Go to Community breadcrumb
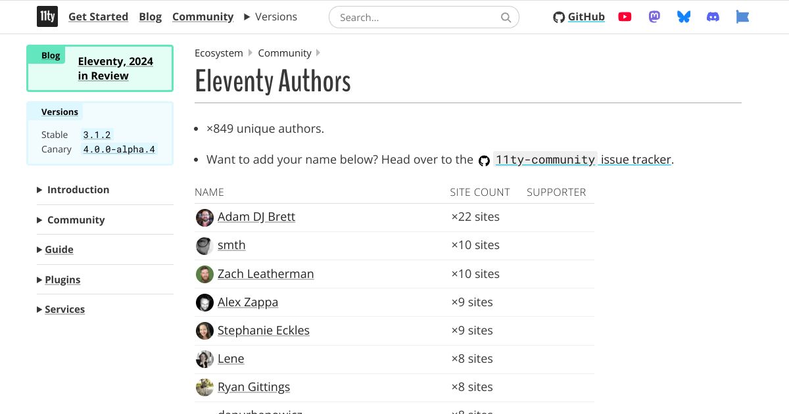Viewport: 789px width, 414px height. [285, 53]
